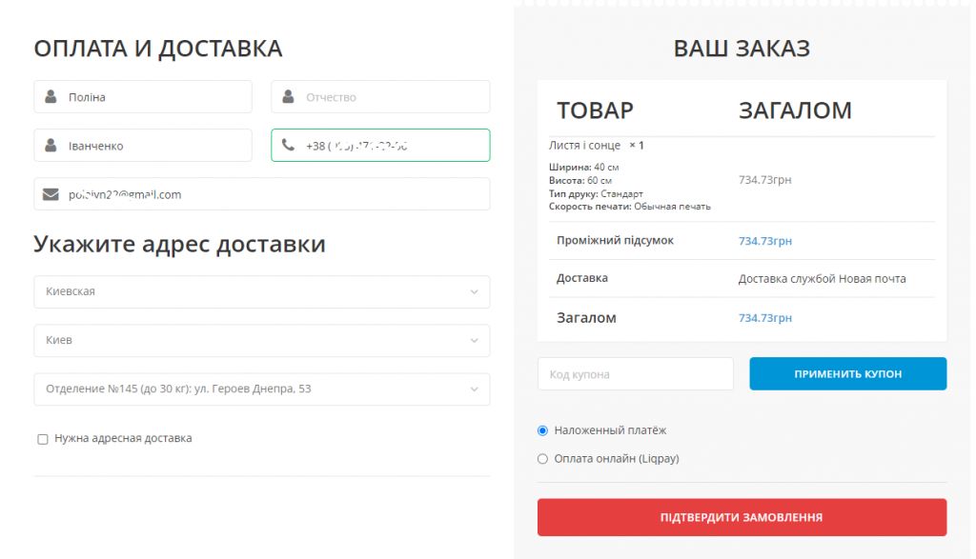Click the person icon beside Іванченко
976x559 pixels.
click(51, 146)
